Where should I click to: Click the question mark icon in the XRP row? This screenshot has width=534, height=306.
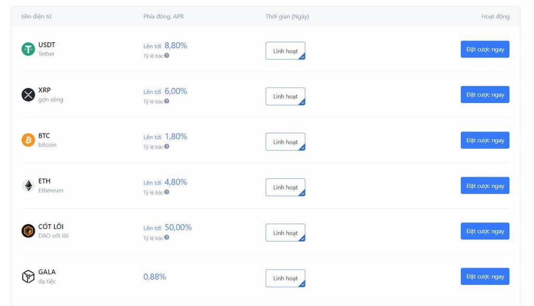coord(166,101)
